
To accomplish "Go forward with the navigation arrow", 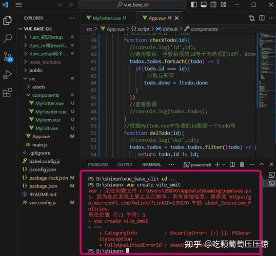I will [71, 5].
